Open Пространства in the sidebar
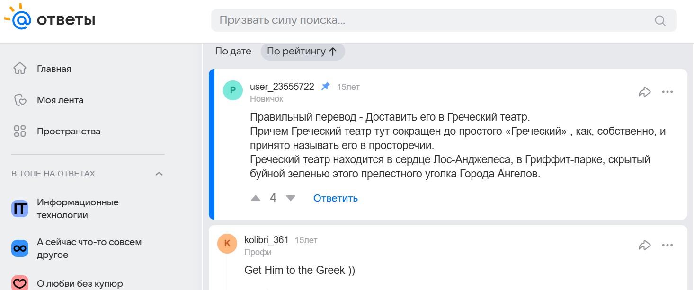The image size is (694, 290). point(69,132)
